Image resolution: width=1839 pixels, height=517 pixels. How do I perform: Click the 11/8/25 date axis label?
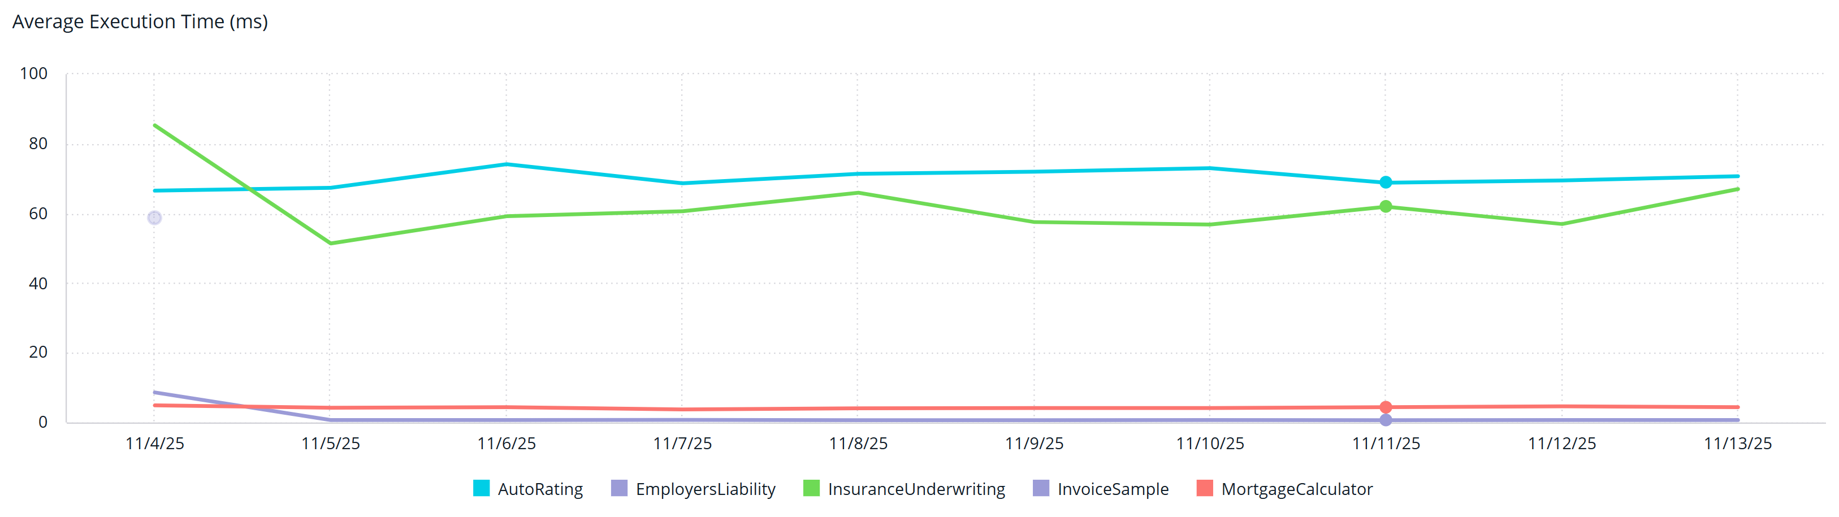858,444
